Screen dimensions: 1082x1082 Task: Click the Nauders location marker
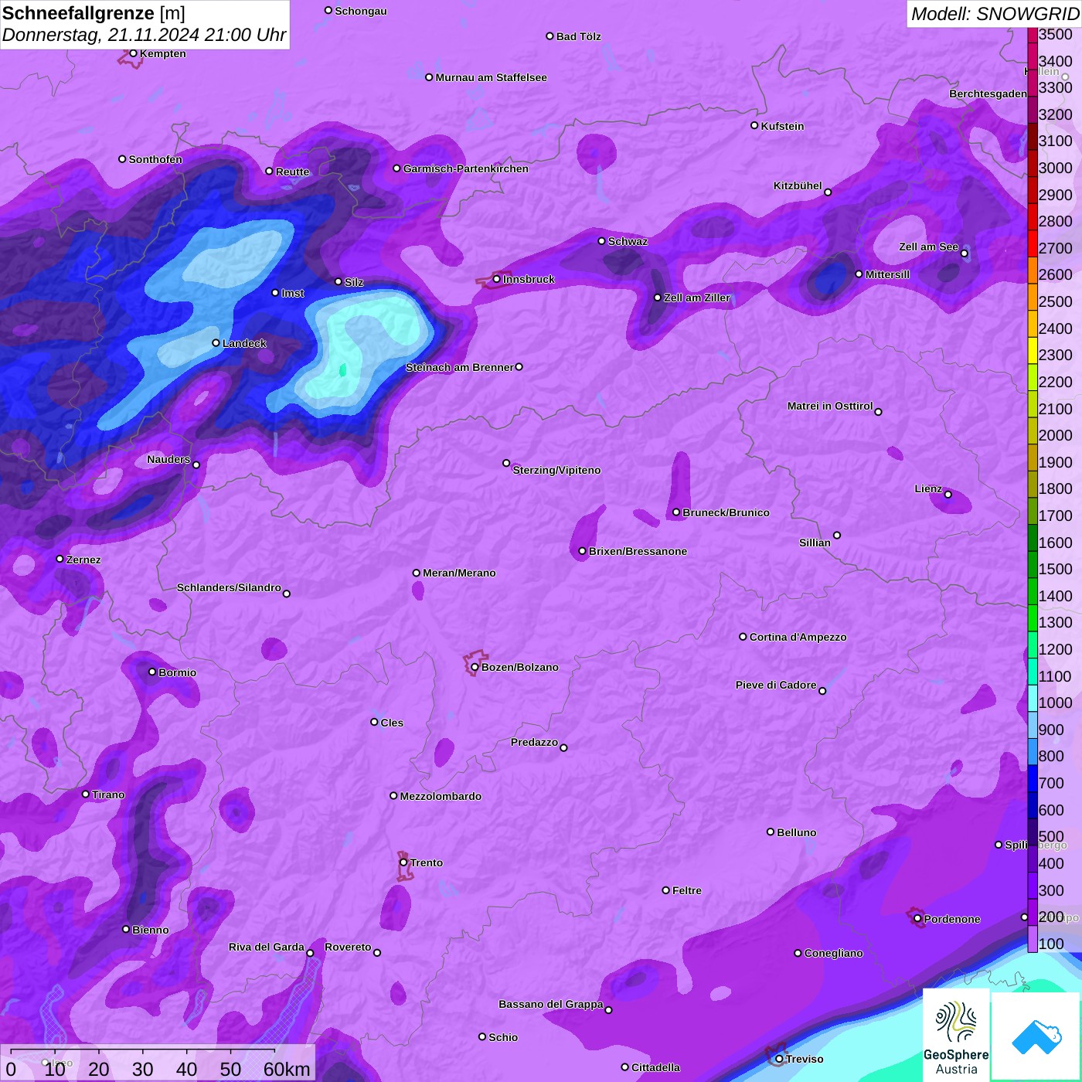196,464
